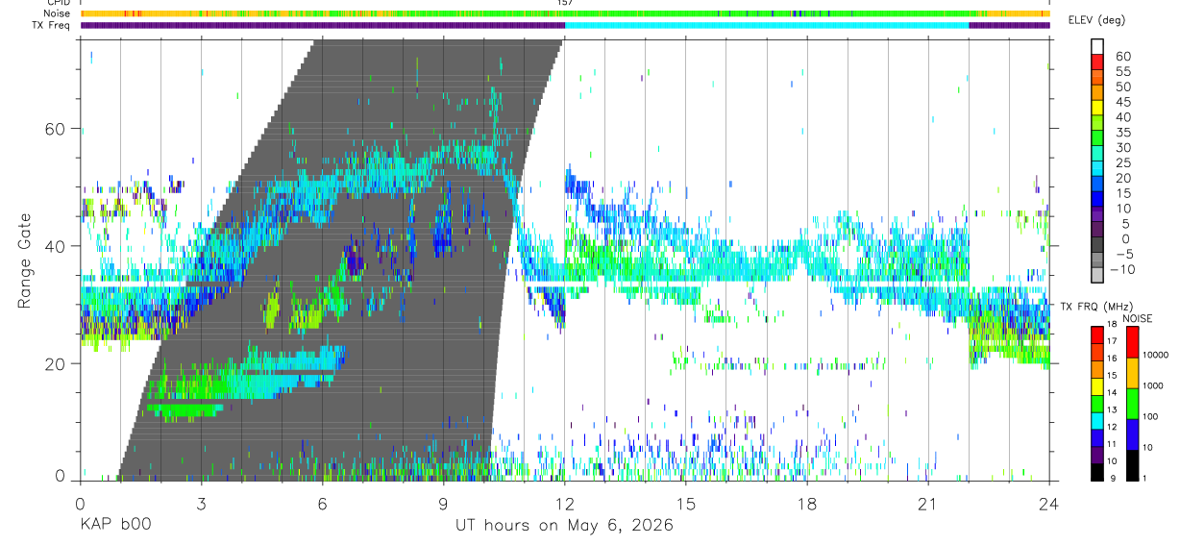Click the 'NOISE' legend title
This screenshot has height=545, width=1180.
1138,318
